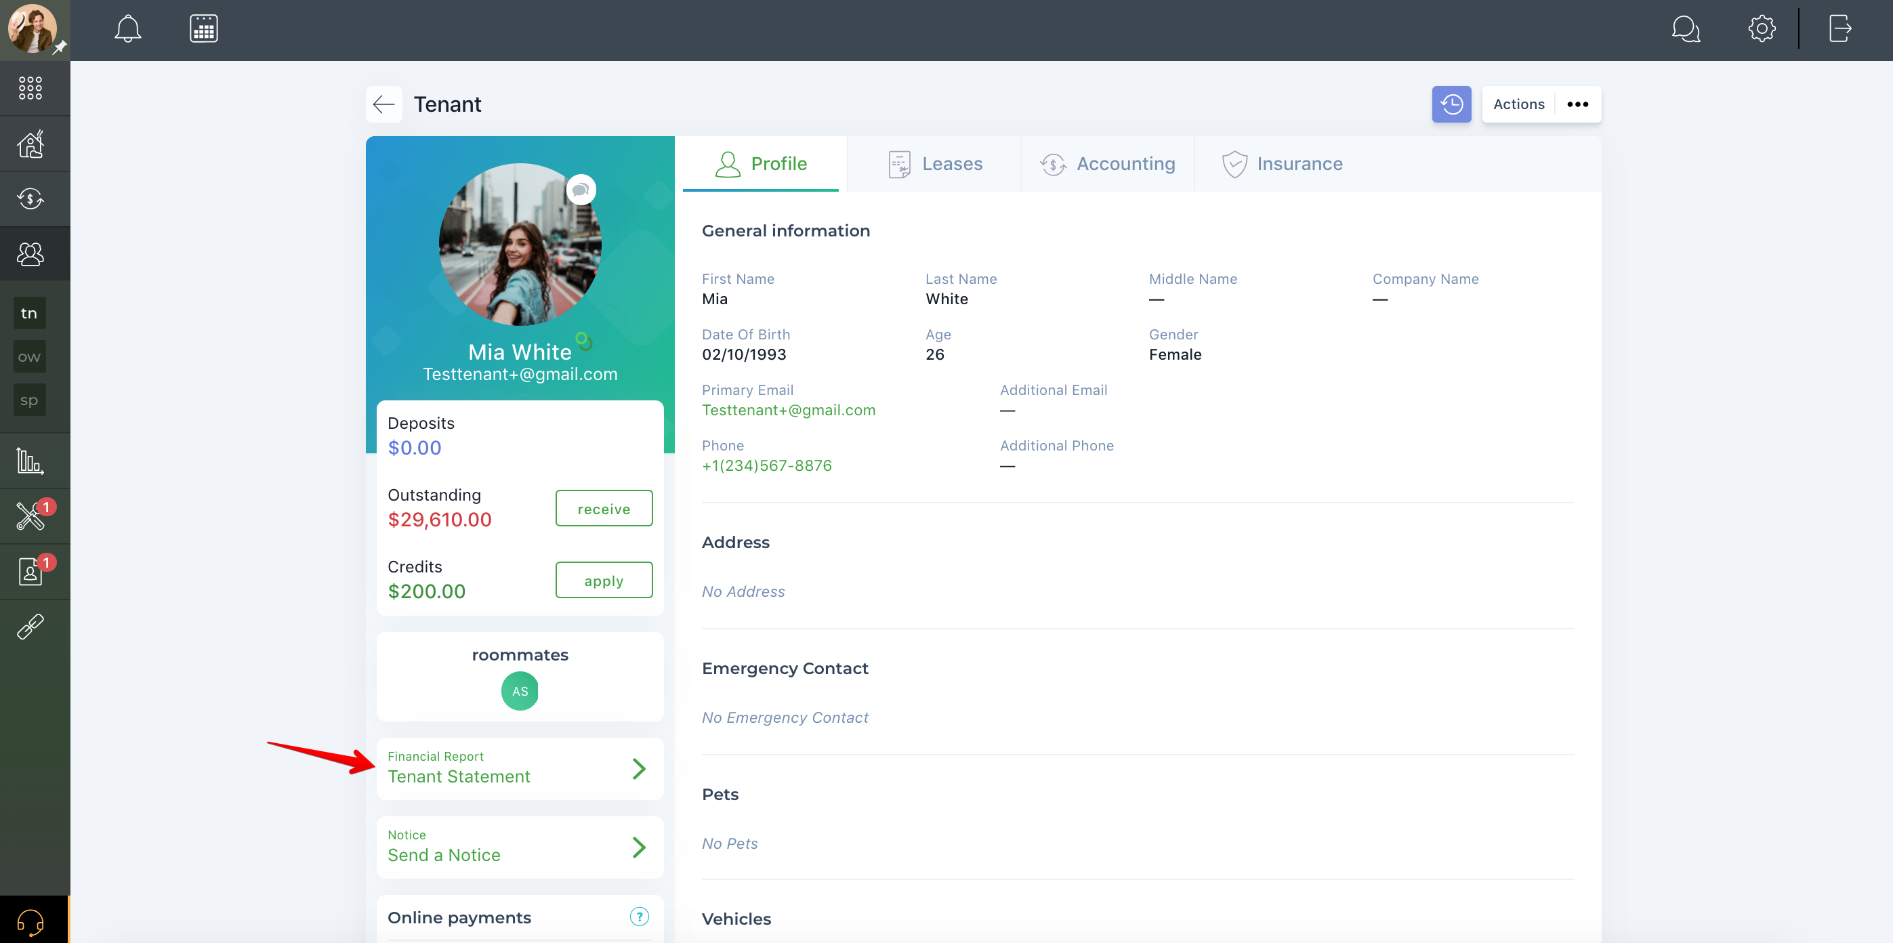
Task: Open the properties house icon in sidebar
Action: [x=31, y=144]
